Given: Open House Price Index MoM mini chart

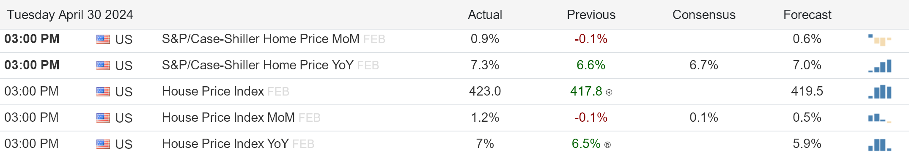Looking at the screenshot, I should (x=880, y=118).
